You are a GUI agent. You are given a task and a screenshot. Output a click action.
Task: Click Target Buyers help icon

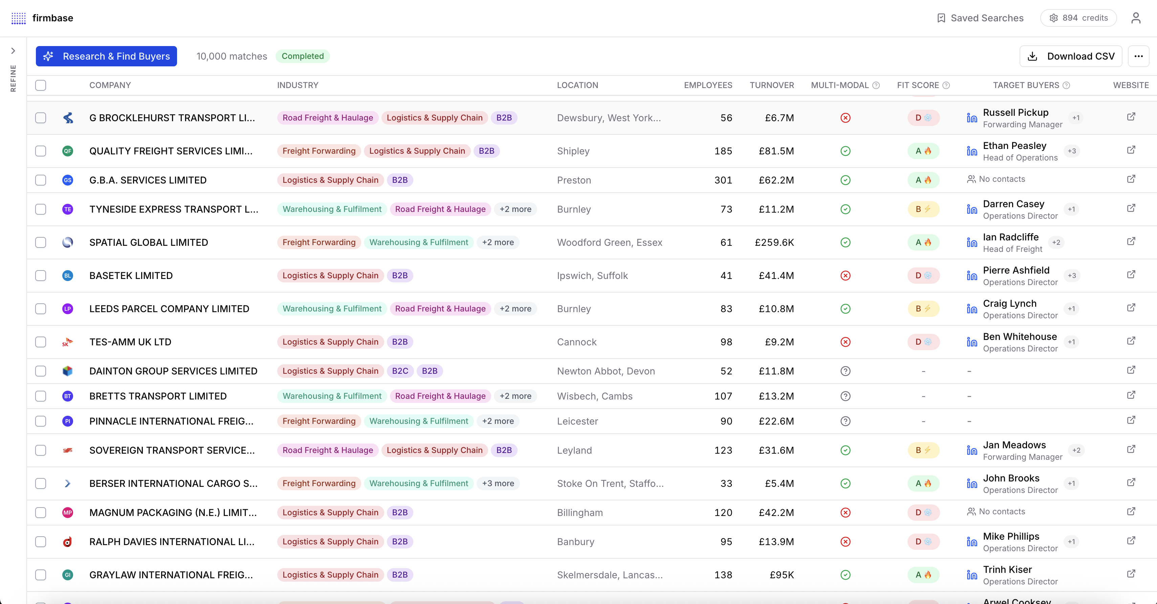tap(1066, 85)
